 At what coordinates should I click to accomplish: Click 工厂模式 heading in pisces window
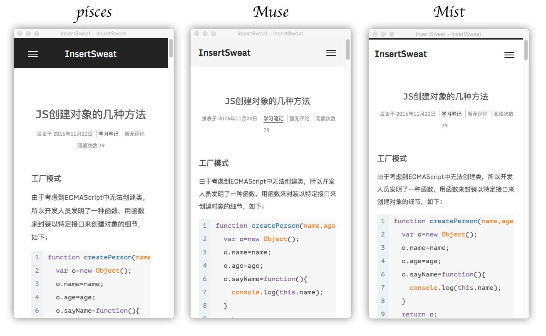[x=46, y=179]
